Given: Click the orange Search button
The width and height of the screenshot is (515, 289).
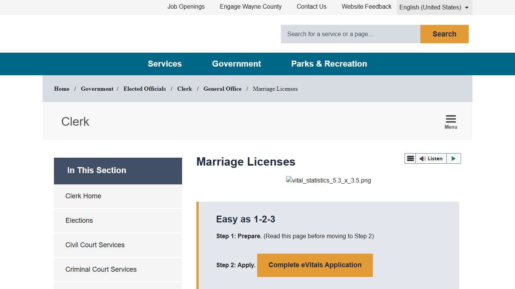Looking at the screenshot, I should 444,34.
